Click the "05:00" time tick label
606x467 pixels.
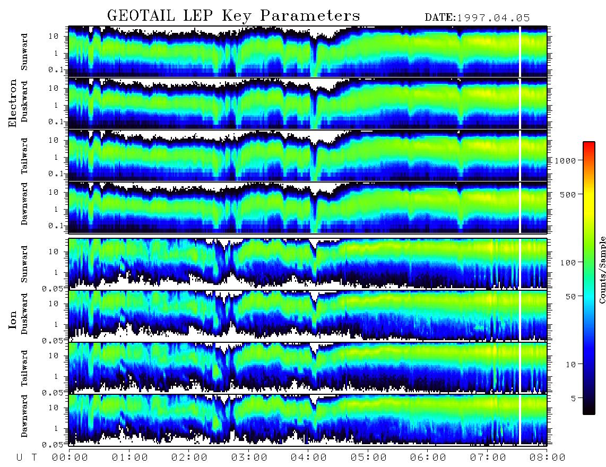pos(369,458)
